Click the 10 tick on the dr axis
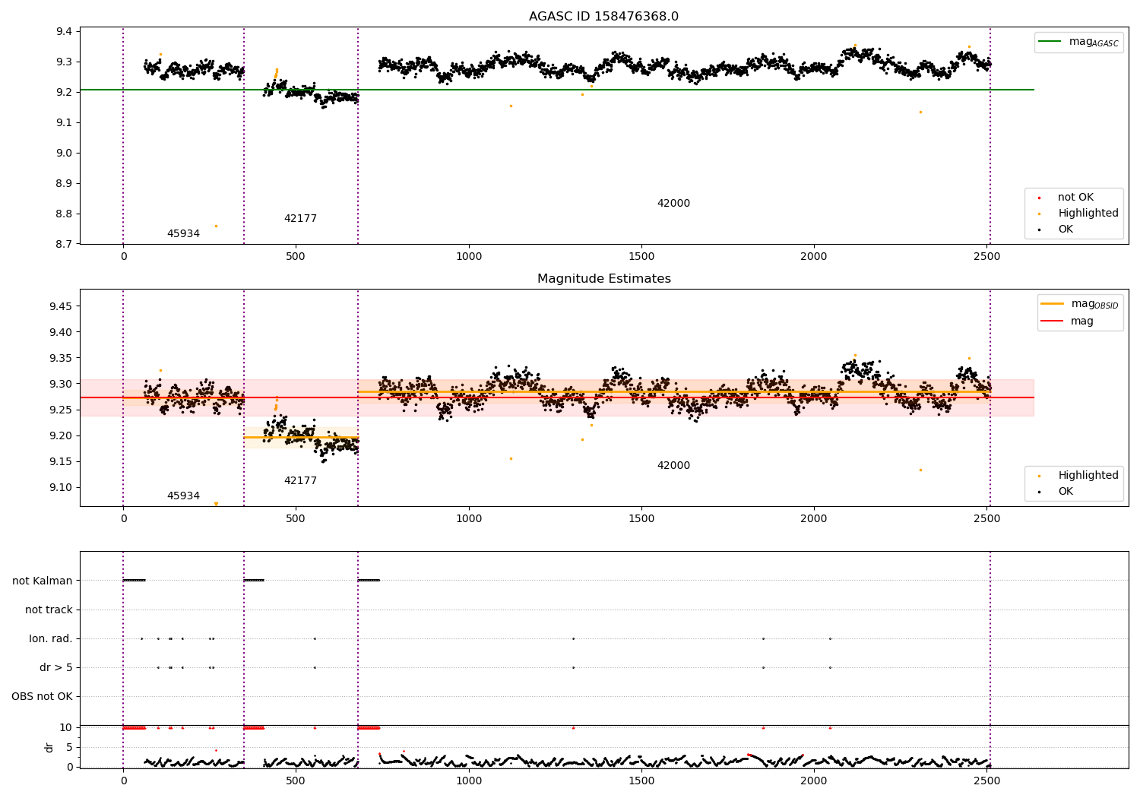This screenshot has width=1140, height=798. coord(66,727)
